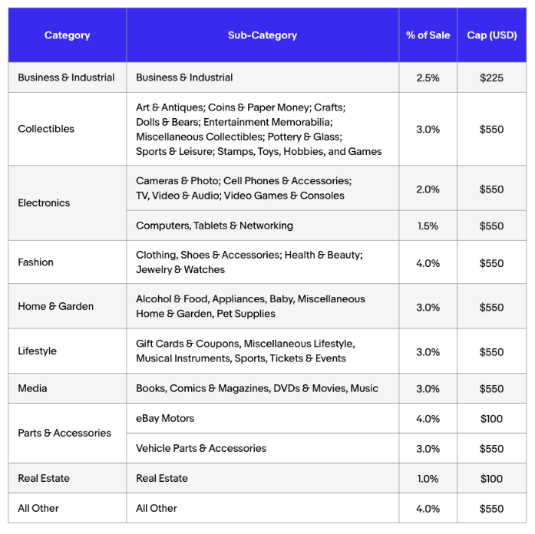The width and height of the screenshot is (535, 534).
Task: Select the "Computers, Tablets & Networking" sub-category
Action: tap(214, 226)
